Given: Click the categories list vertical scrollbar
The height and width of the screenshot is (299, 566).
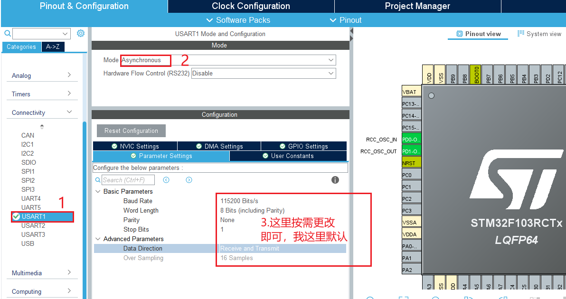Looking at the screenshot, I should pos(85,209).
